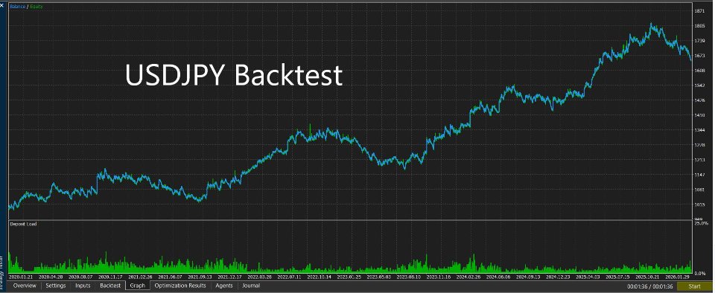Open the Journal tab
Viewport: 715px width, 293px height.
point(251,286)
